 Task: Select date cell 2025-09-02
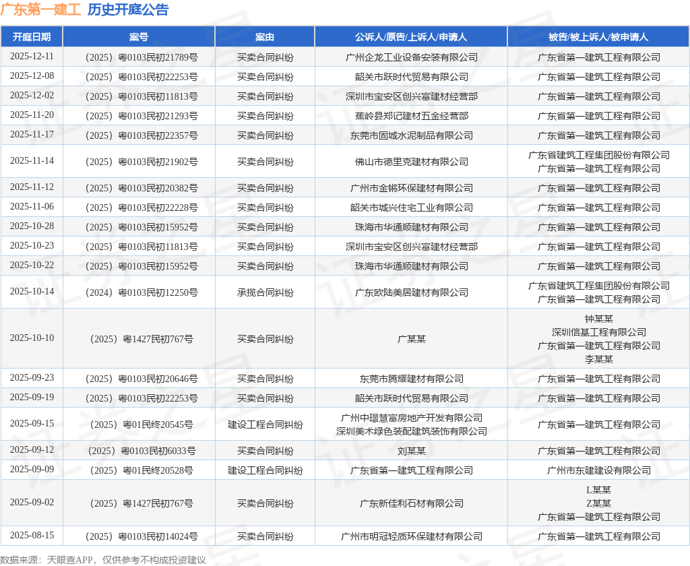(x=32, y=503)
